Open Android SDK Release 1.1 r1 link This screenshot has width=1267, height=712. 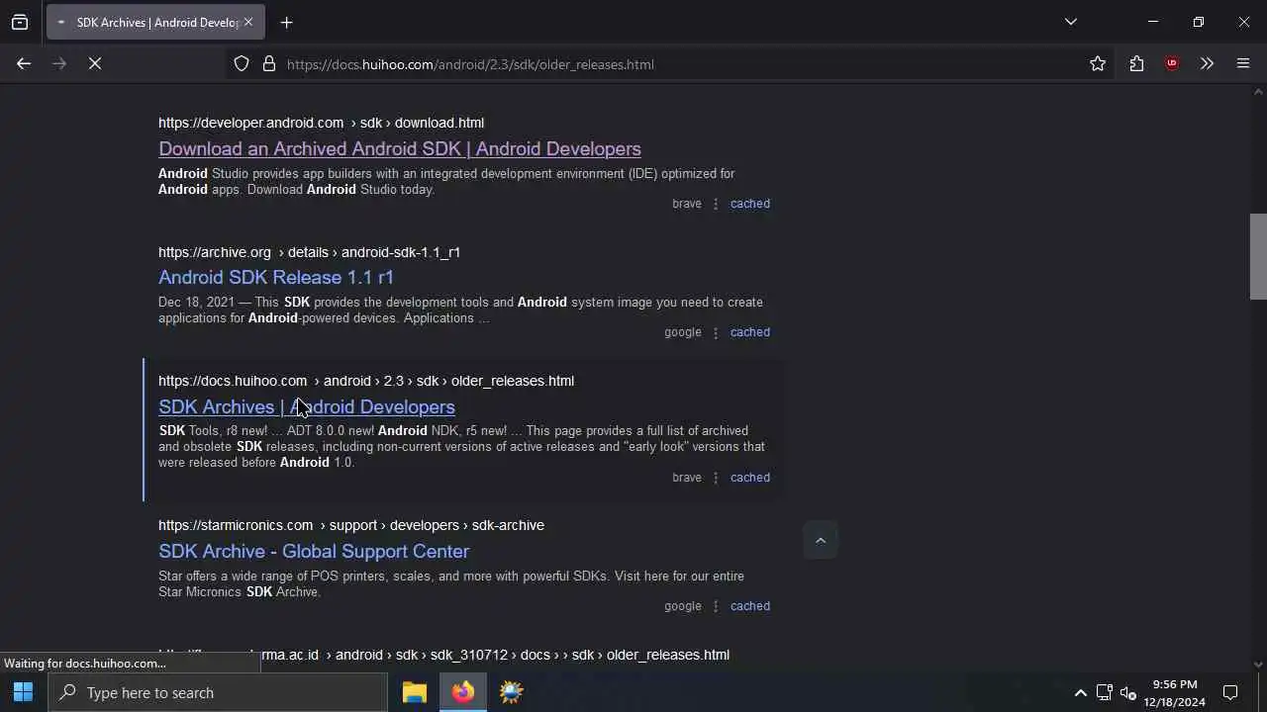click(276, 277)
